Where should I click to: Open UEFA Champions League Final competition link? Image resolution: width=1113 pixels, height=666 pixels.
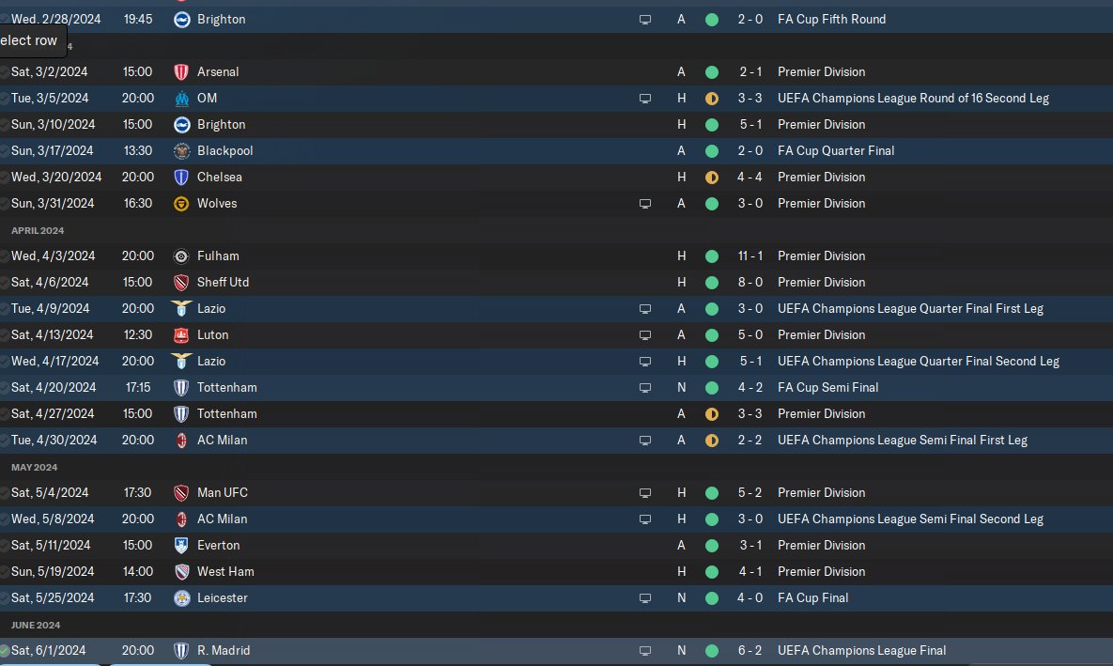[x=861, y=650]
